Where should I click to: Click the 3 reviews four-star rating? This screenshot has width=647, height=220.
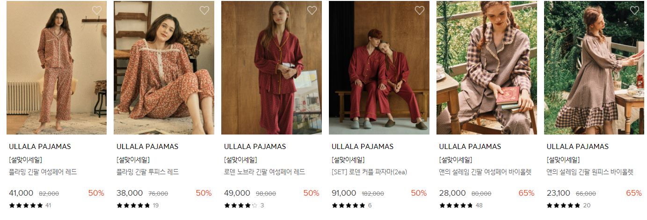tap(244, 205)
